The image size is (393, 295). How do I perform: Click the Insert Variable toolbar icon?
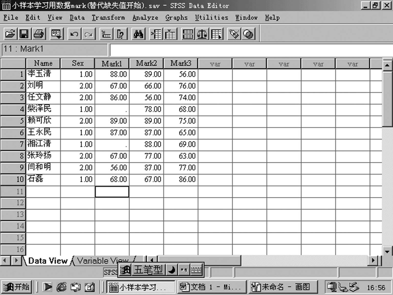[x=170, y=34]
